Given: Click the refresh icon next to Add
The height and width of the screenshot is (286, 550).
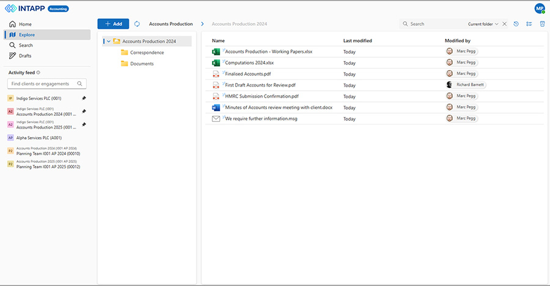Looking at the screenshot, I should (x=137, y=24).
